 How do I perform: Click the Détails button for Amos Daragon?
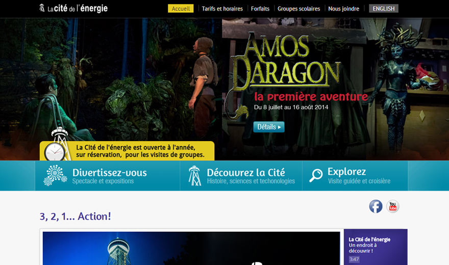pos(268,127)
